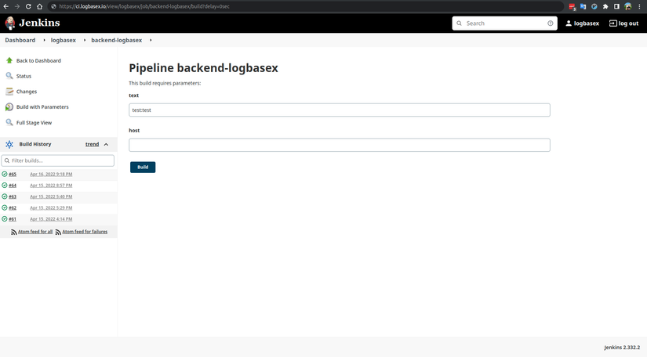647x357 pixels.
Task: Open build #62 link
Action: (13, 208)
